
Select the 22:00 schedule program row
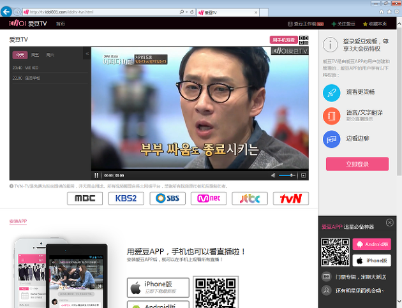[x=50, y=78]
